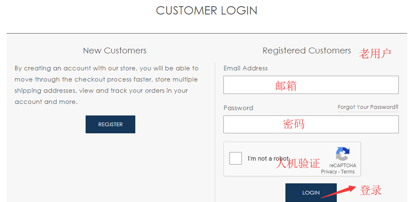Screen dimensions: 417x202
Task: Click the CUSTOMER LOGIN page heading
Action: pyautogui.click(x=206, y=10)
